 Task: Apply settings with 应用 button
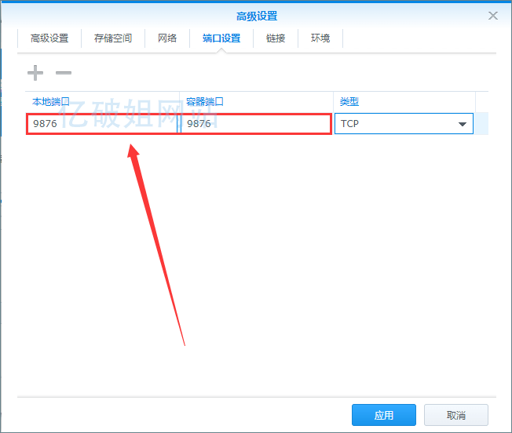coord(384,415)
